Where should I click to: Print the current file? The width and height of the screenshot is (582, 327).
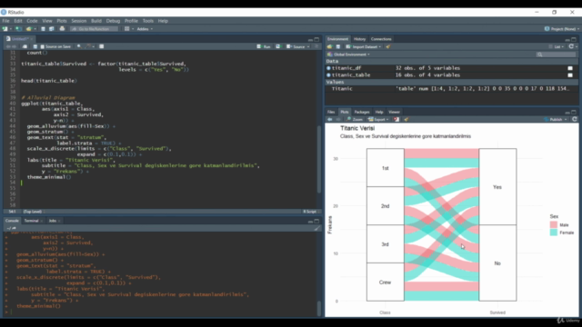point(62,29)
